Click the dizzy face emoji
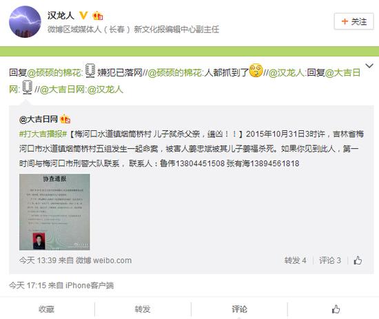 [x=256, y=70]
